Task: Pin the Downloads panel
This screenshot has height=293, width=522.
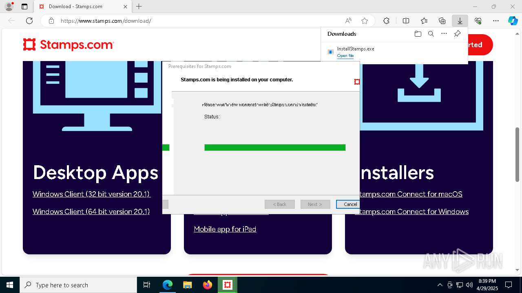Action: pos(457,34)
